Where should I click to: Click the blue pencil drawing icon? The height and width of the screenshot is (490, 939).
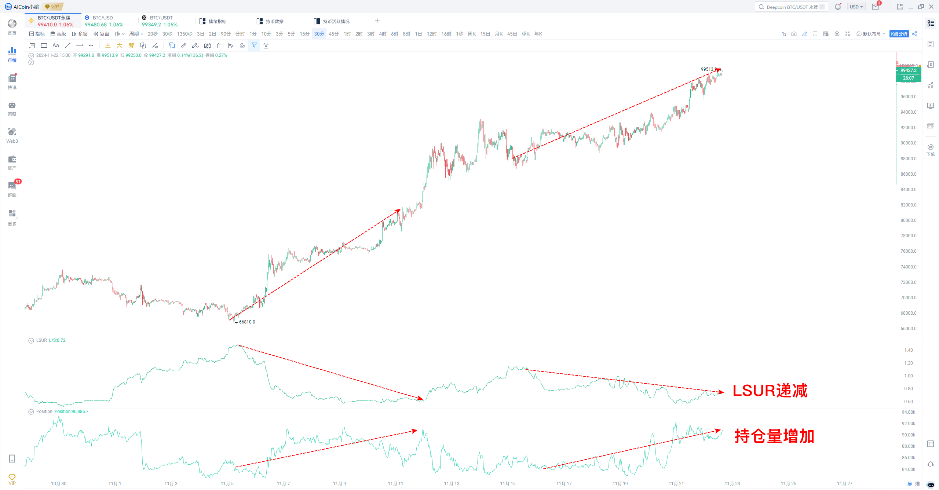pyautogui.click(x=805, y=34)
